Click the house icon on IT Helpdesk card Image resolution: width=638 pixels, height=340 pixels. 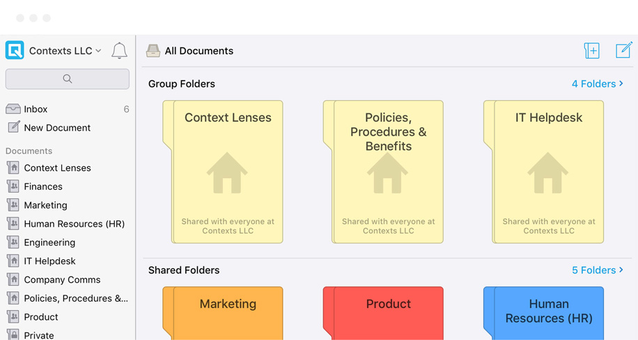point(547,172)
